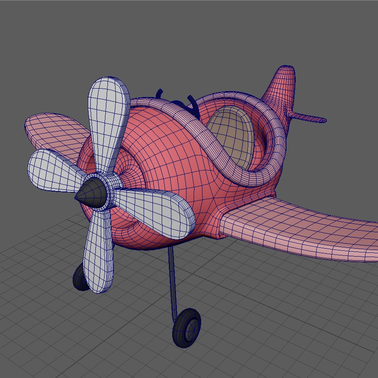This screenshot has width=378, height=378.
Task: Select the propeller hub ring
Action: pyautogui.click(x=110, y=190)
